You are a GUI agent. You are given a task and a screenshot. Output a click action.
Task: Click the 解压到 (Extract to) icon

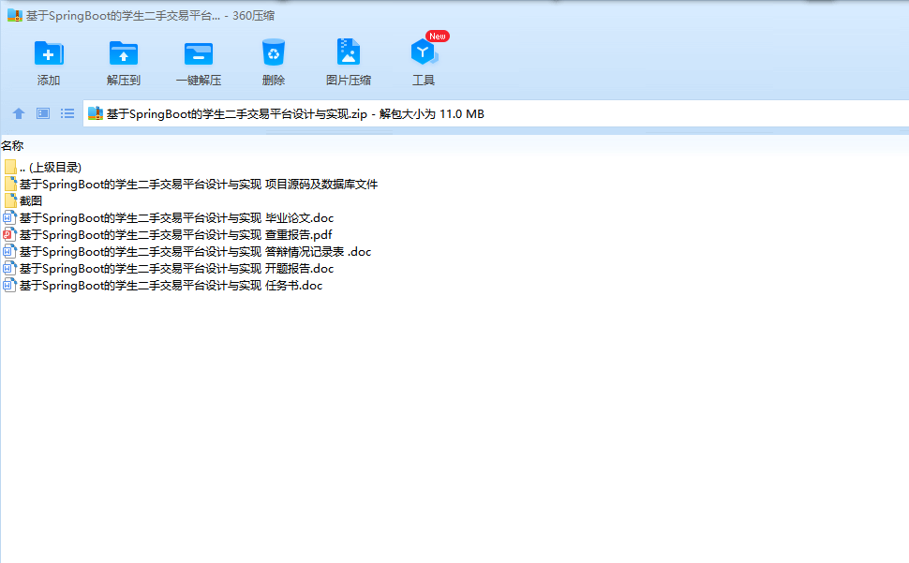[x=124, y=53]
